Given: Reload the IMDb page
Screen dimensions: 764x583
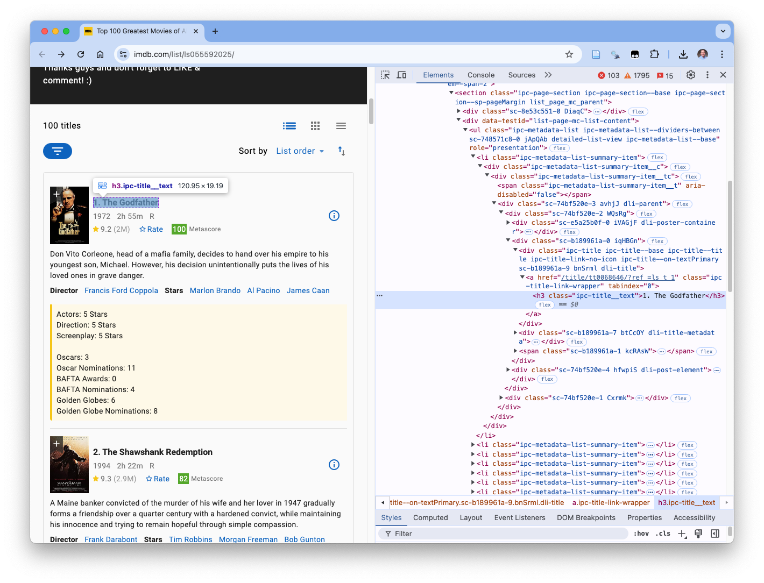Looking at the screenshot, I should [81, 54].
